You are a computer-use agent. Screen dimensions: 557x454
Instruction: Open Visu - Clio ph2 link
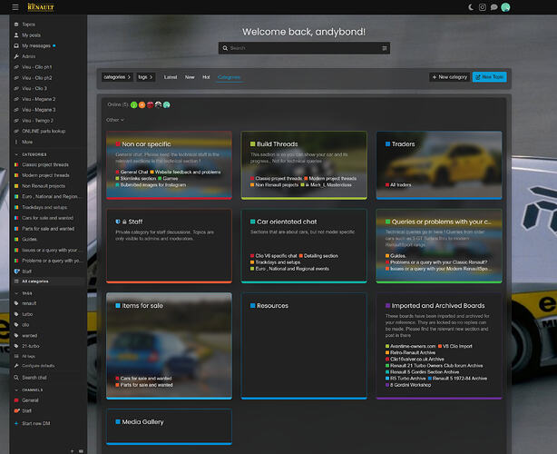(x=36, y=78)
